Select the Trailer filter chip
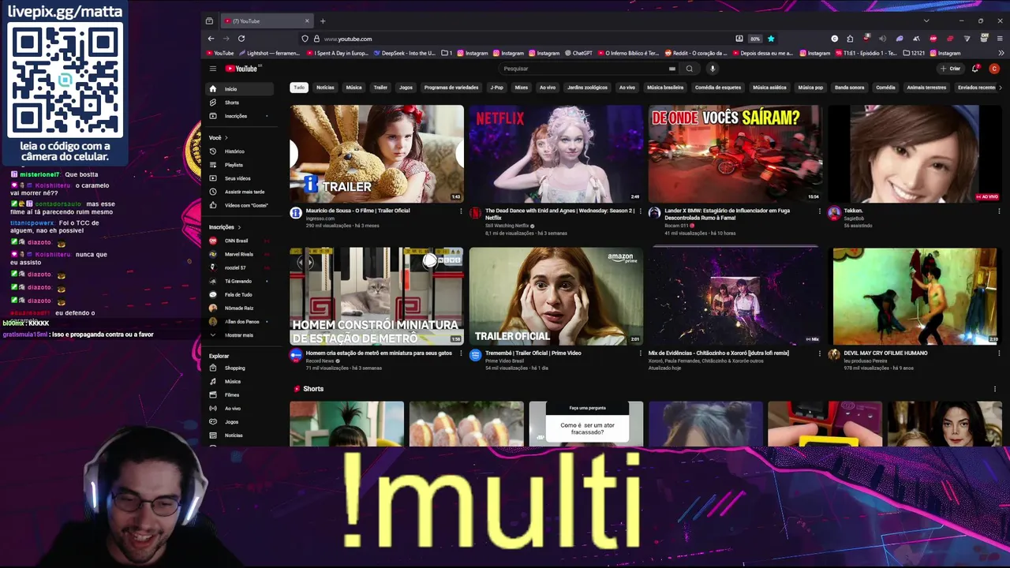The width and height of the screenshot is (1010, 568). point(380,88)
